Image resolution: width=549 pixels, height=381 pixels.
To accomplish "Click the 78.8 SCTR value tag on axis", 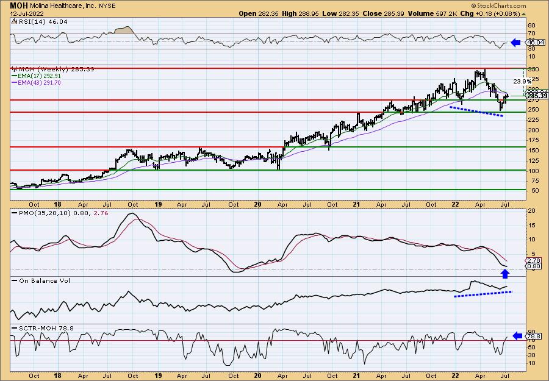I will coord(534,336).
